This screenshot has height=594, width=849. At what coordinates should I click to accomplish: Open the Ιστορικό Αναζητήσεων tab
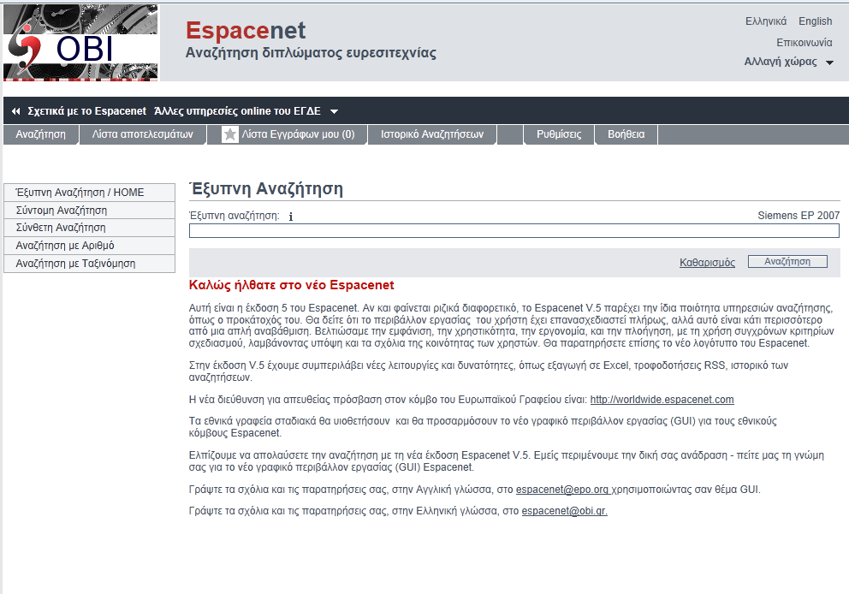click(432, 134)
